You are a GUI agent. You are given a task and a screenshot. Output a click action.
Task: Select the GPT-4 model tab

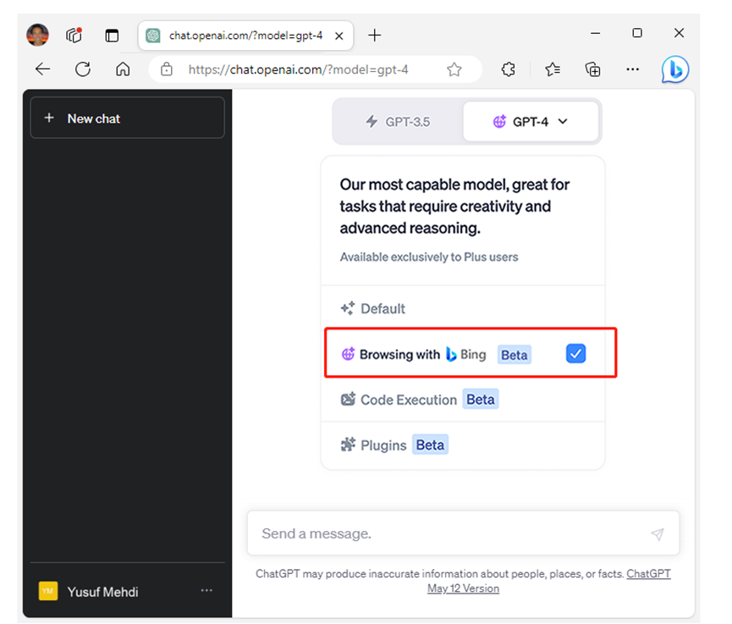click(x=531, y=122)
